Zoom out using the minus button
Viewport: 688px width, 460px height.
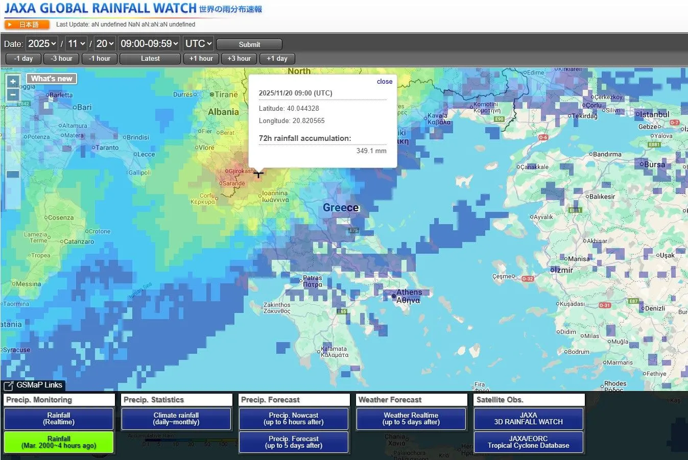(x=13, y=94)
